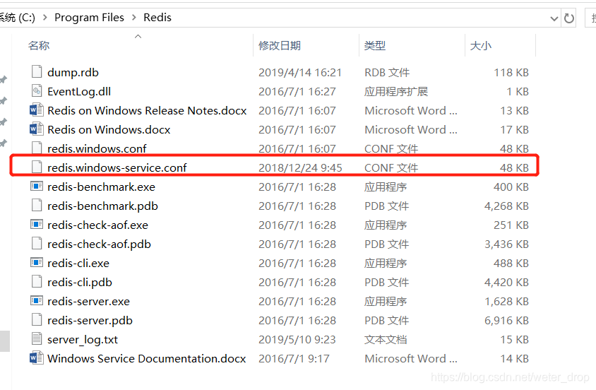Click the 1,628 KB size cell

point(506,301)
